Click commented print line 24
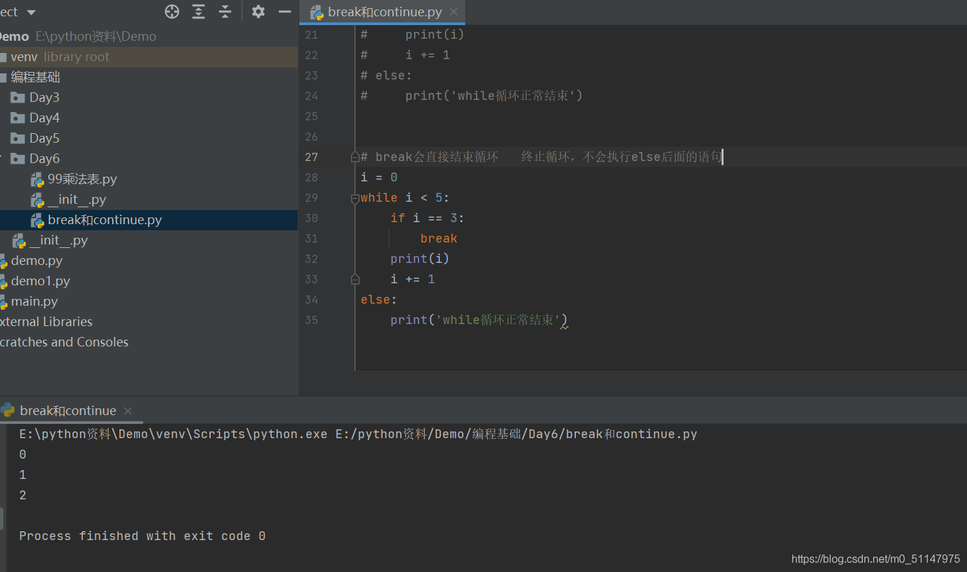 point(471,96)
